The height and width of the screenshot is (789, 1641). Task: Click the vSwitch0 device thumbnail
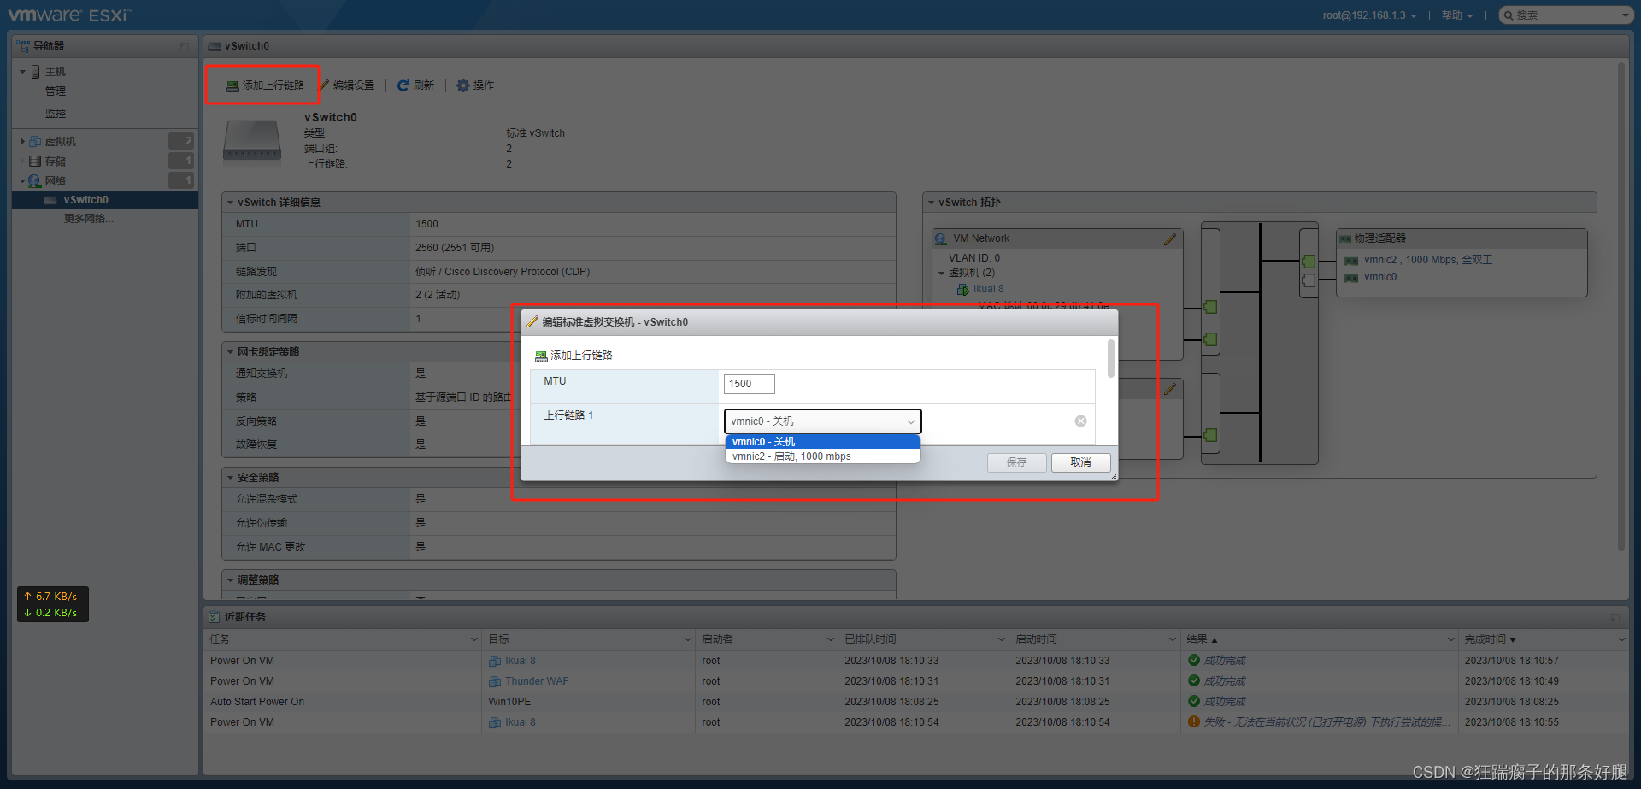(x=252, y=141)
